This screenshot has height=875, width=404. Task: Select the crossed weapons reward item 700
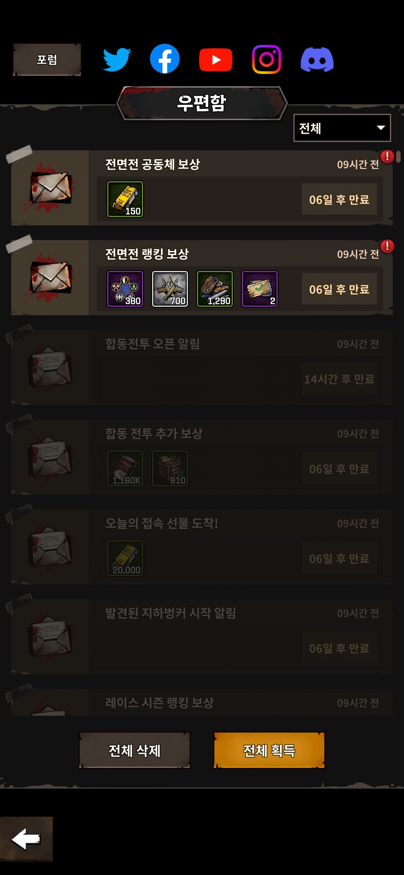(x=170, y=289)
